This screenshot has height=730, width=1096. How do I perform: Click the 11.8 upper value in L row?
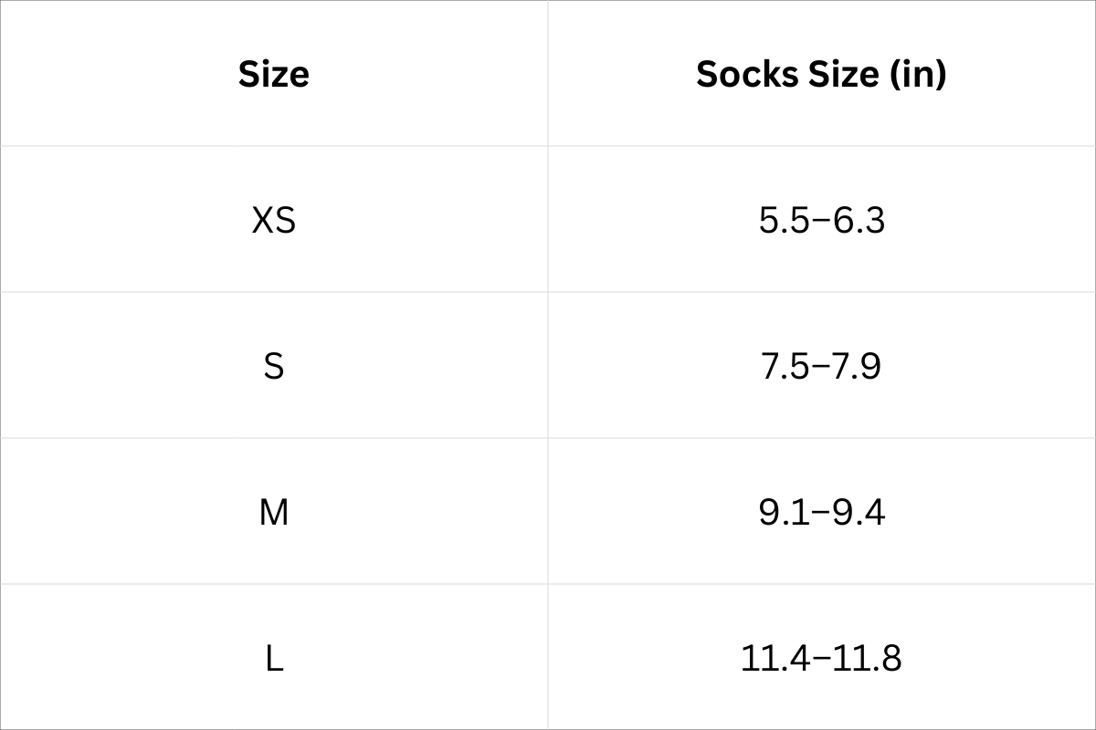[x=869, y=658]
